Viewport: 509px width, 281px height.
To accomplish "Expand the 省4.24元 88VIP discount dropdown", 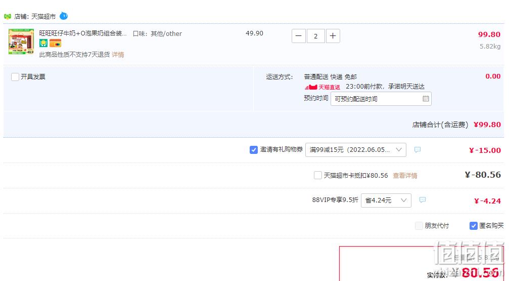I will 386,200.
